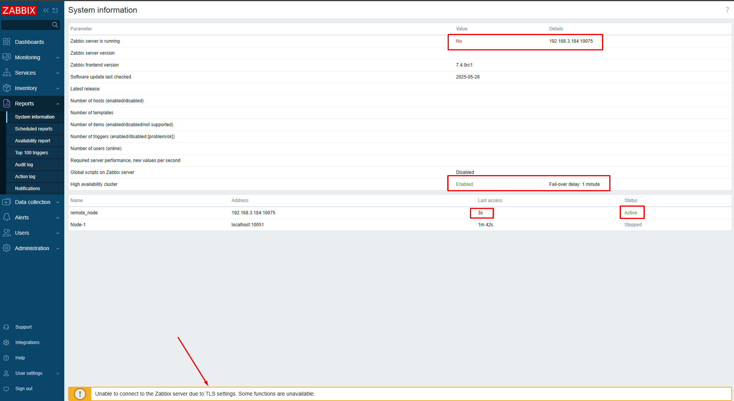Image resolution: width=734 pixels, height=401 pixels.
Task: Click "Zabbix server is running" parameter
Action: pyautogui.click(x=95, y=41)
